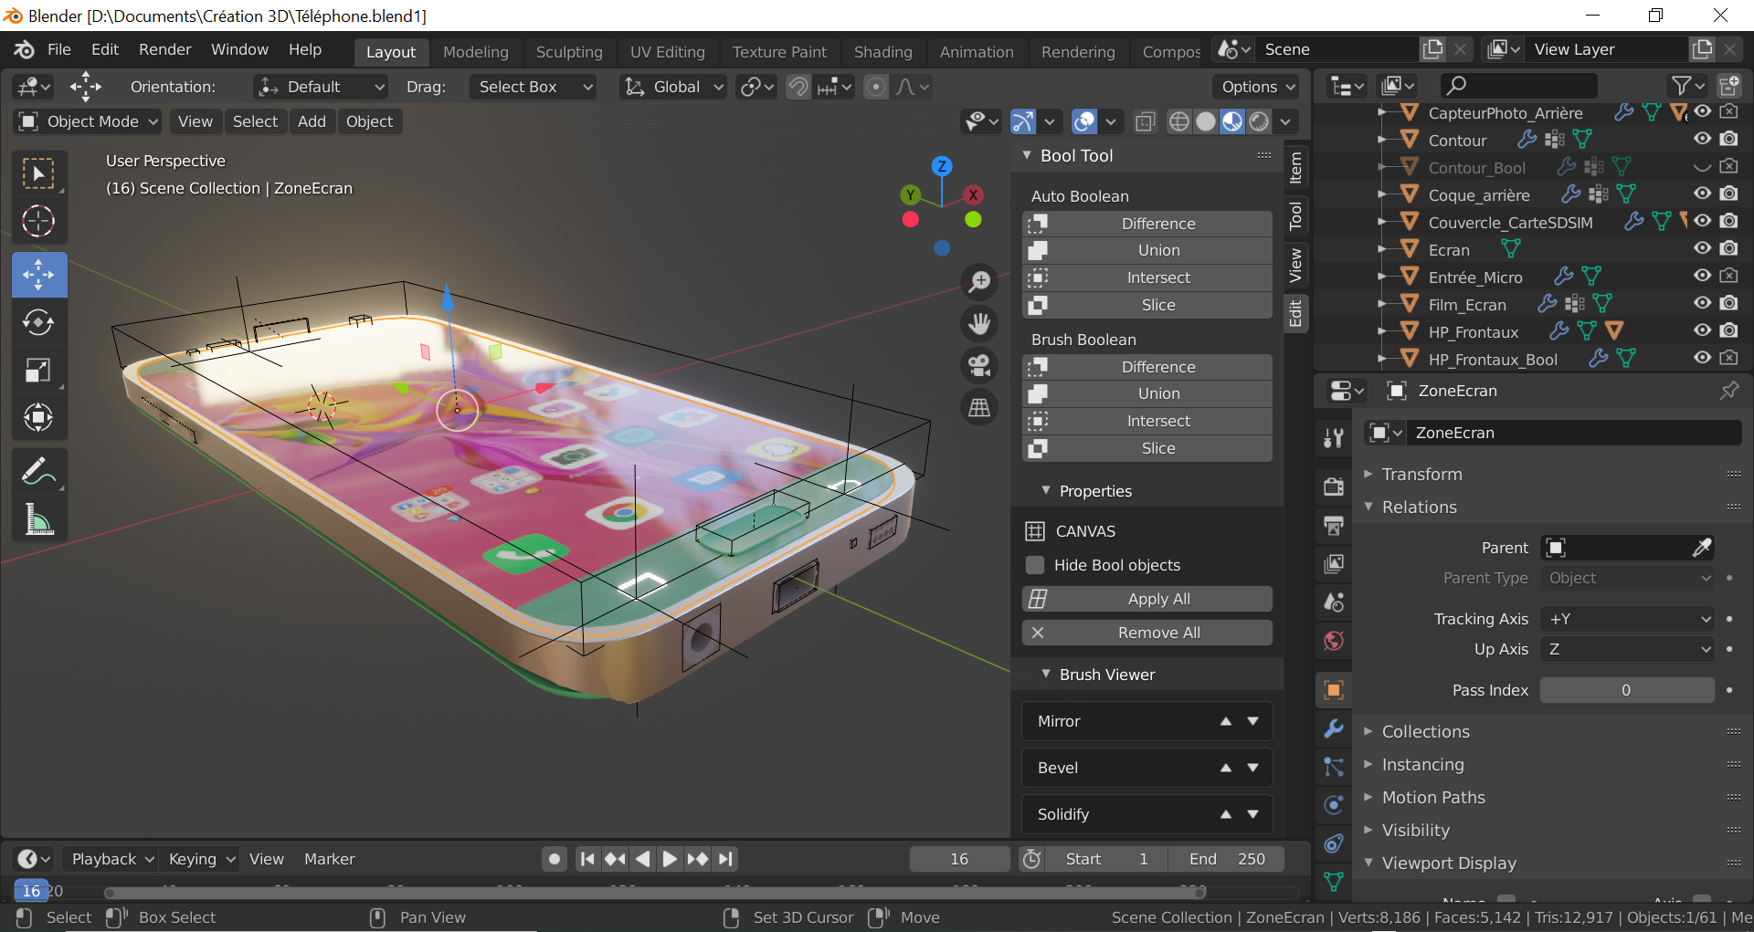Activate the Transform tool
The height and width of the screenshot is (932, 1754).
39,417
